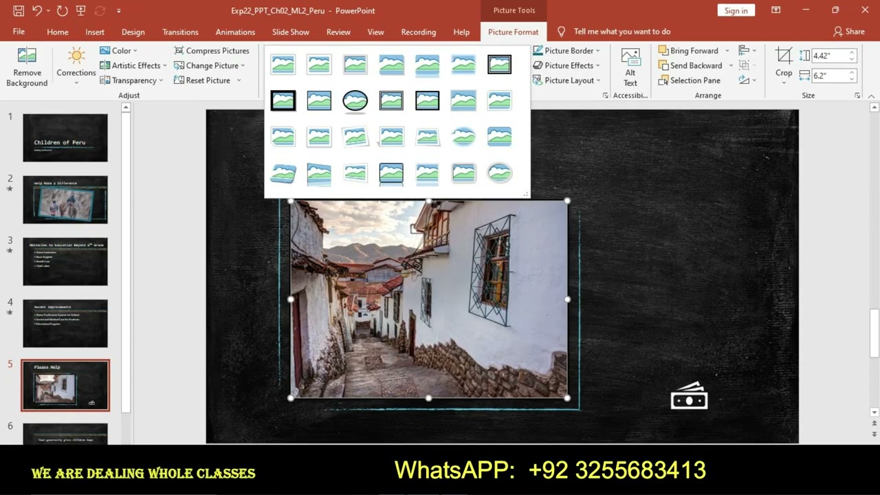
Task: Apply Metal Rounded Rectangle picture style
Action: [x=463, y=172]
